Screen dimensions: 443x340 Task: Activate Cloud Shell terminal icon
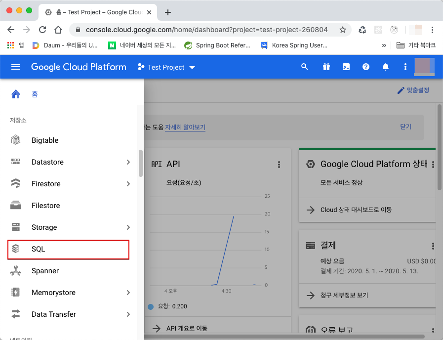pyautogui.click(x=346, y=67)
